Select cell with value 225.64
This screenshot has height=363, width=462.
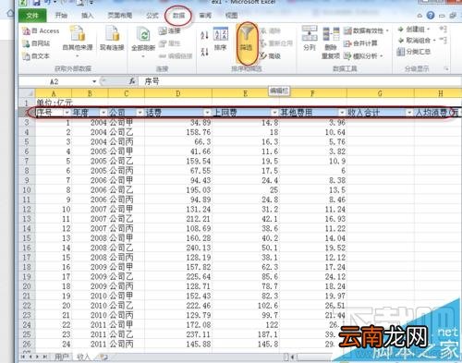pos(178,276)
